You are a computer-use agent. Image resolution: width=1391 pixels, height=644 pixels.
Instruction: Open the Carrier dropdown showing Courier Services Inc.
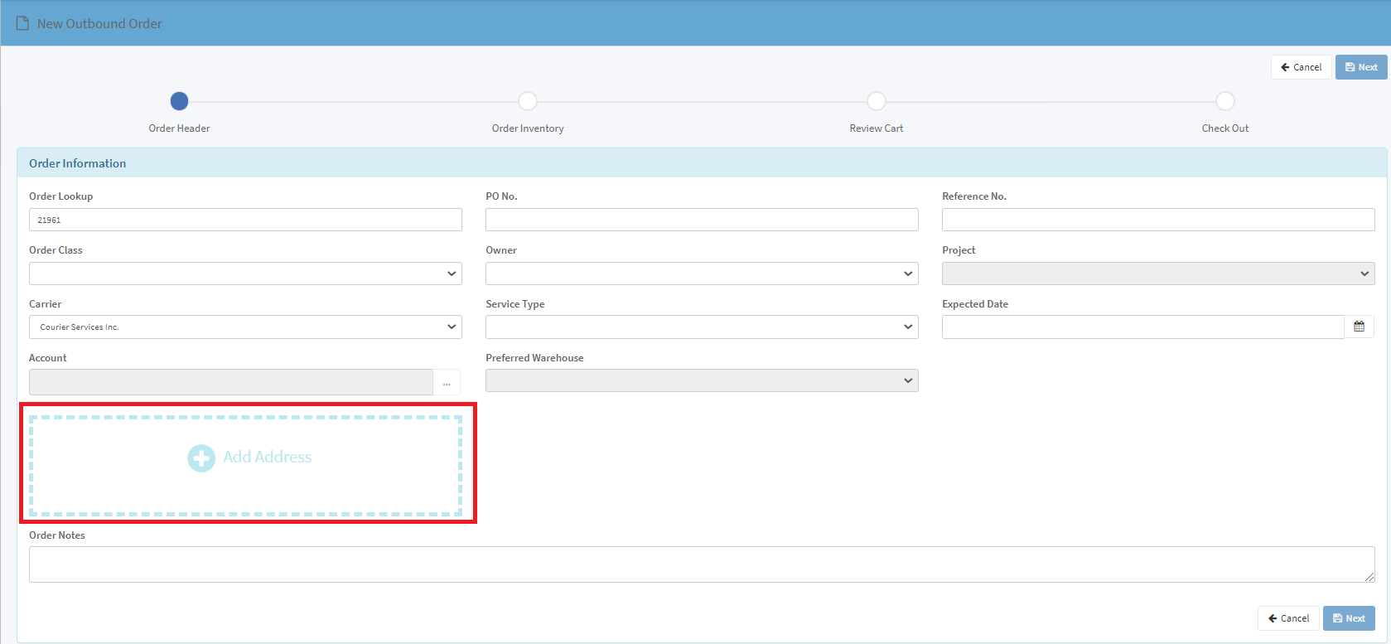(x=245, y=327)
